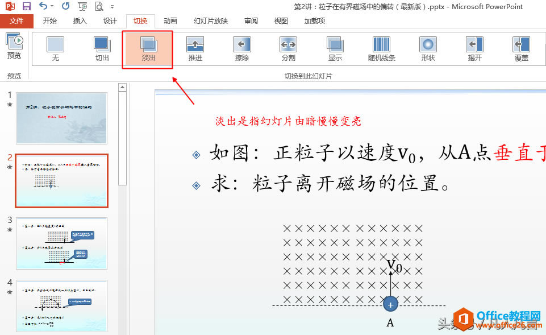This screenshot has height=335, width=546.
Task: Click the v0 velocity label on the diagram
Action: click(x=394, y=266)
